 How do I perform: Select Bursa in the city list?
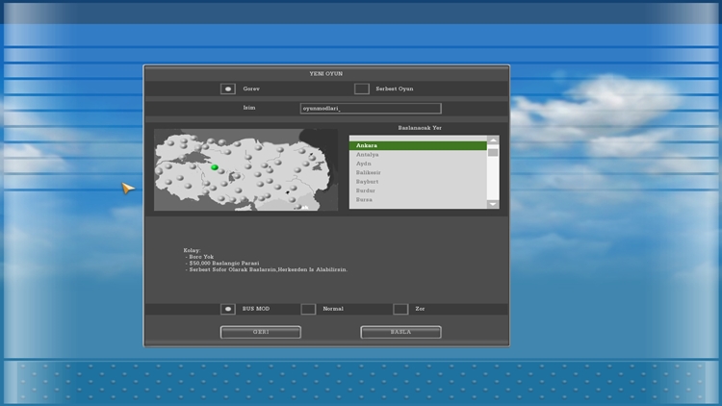coord(418,200)
